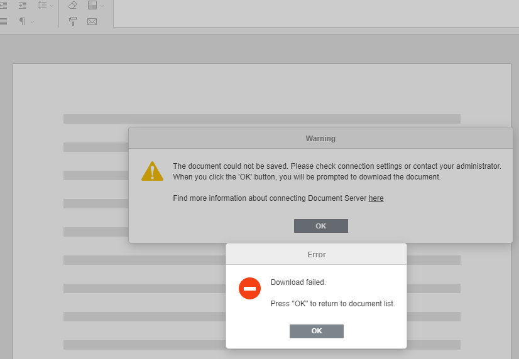Open the 'here' Document Server link
This screenshot has height=359, width=519.
(x=376, y=198)
